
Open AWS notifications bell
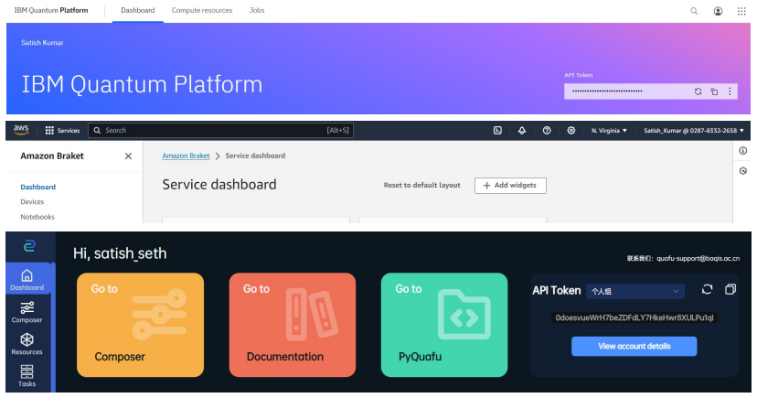[522, 131]
